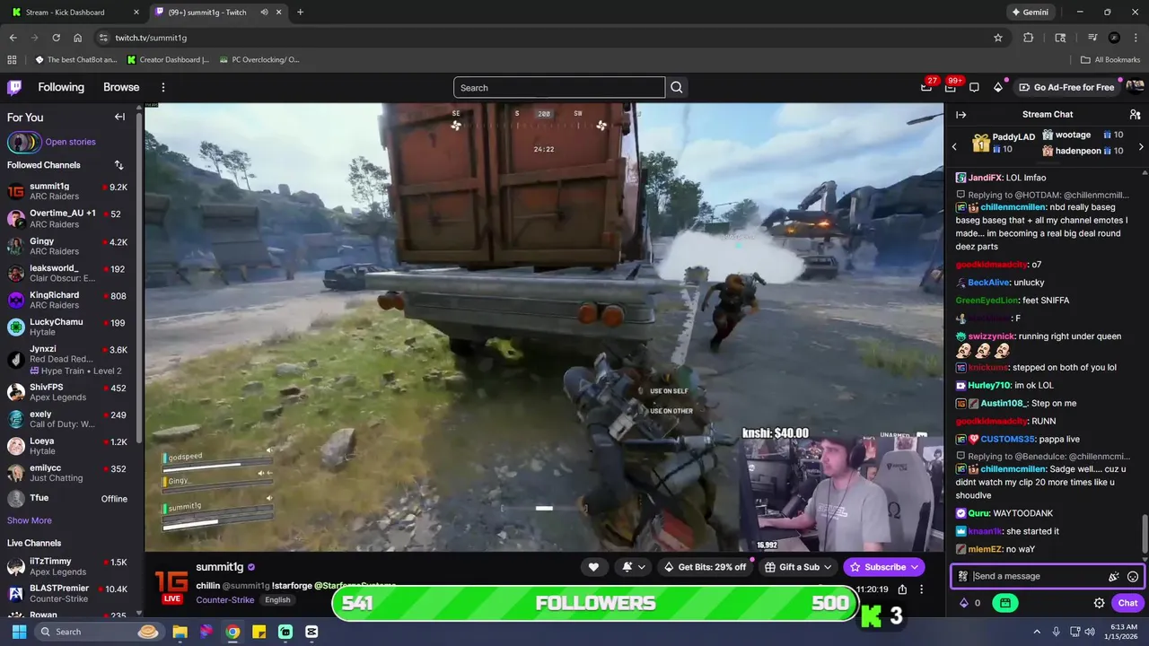Follow heart button under the stream
Screen dimensions: 1149x646
[x=593, y=567]
